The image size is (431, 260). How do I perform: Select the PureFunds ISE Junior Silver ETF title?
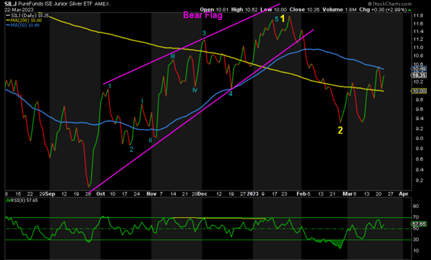pyautogui.click(x=55, y=4)
